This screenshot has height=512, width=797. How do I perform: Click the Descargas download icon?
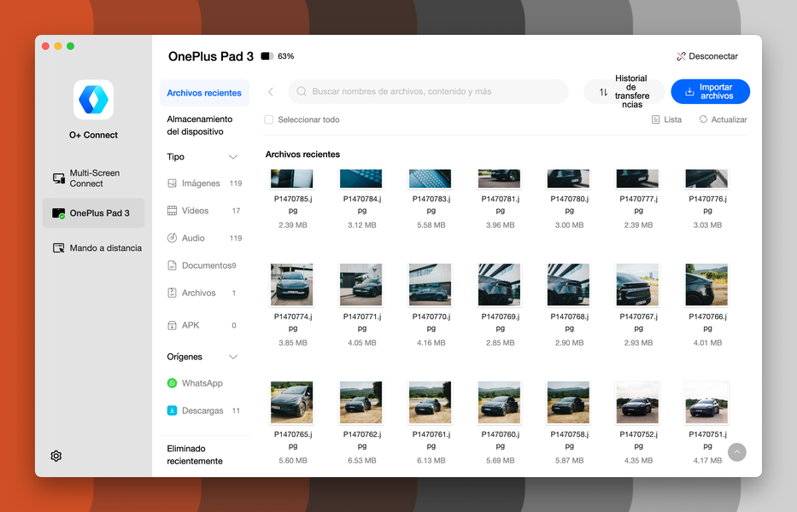pos(173,411)
